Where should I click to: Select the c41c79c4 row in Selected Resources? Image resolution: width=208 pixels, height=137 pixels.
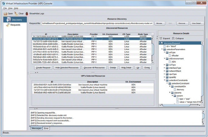coord(52,87)
